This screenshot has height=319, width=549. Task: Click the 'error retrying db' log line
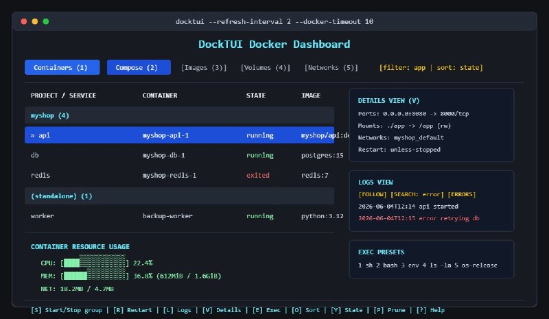coord(419,218)
